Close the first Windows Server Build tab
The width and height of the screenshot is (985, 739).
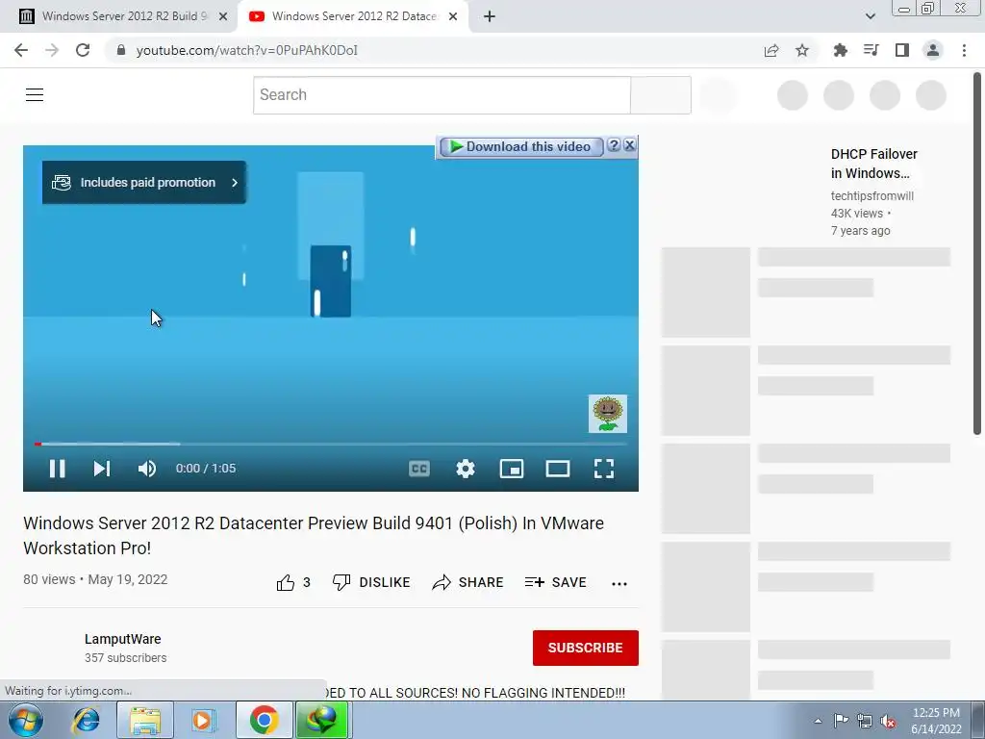coord(223,16)
